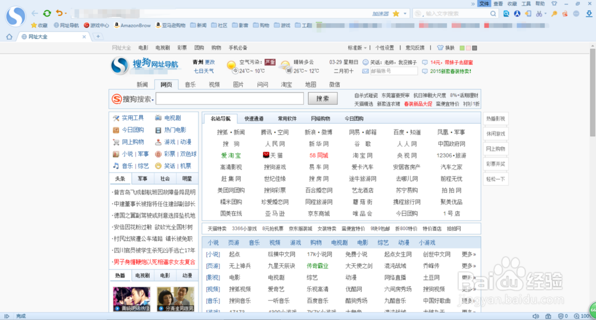Open the 帮助 menu
The width and height of the screenshot is (596, 320).
click(540, 4)
